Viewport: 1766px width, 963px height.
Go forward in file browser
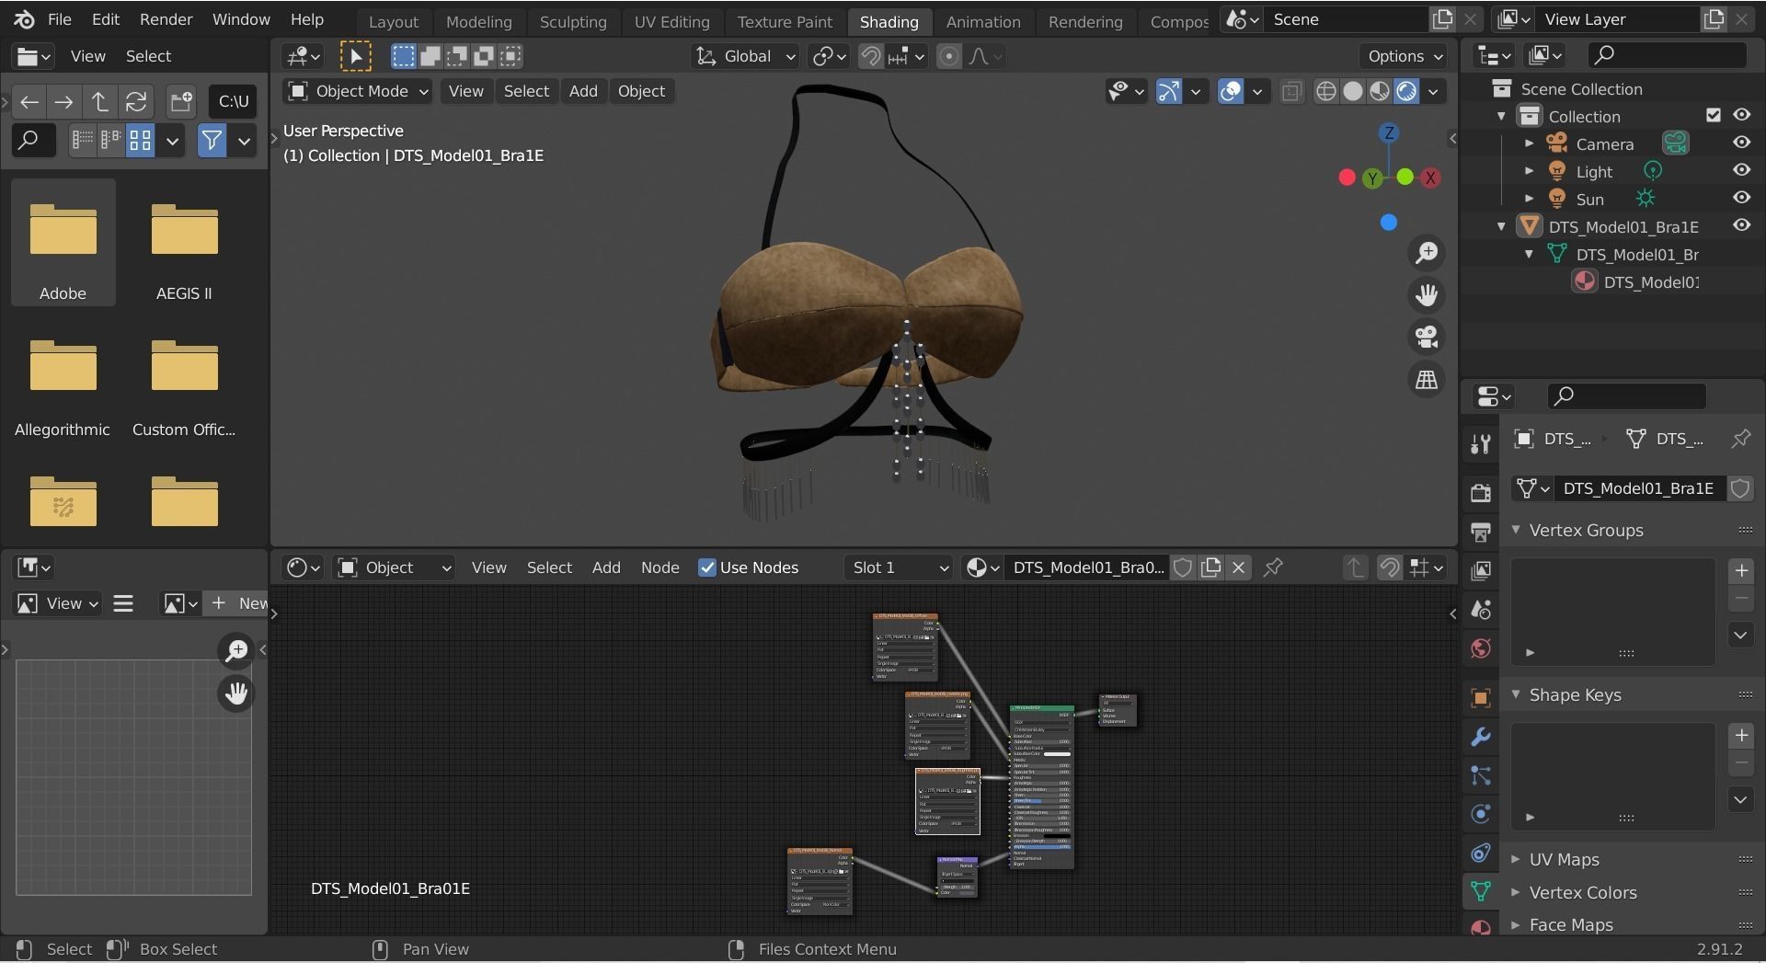63,101
